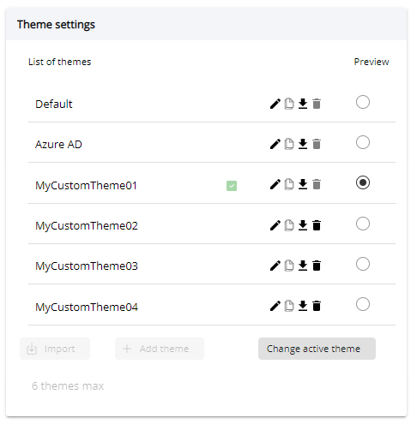
Task: Duplicate the Azure AD theme
Action: point(289,144)
